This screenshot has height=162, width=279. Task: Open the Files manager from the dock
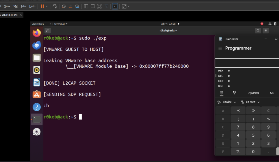click(x=37, y=58)
